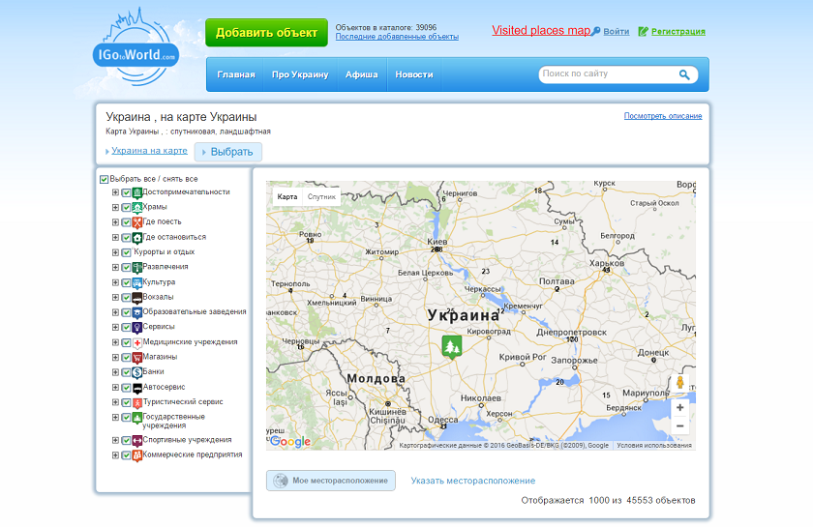
Task: Click the Храмы category icon
Action: [136, 207]
